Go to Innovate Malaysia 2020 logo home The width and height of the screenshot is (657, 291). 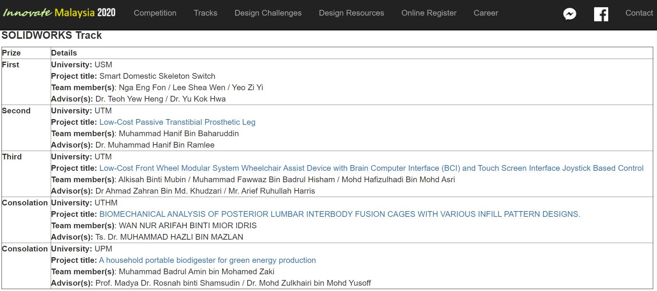[x=59, y=13]
